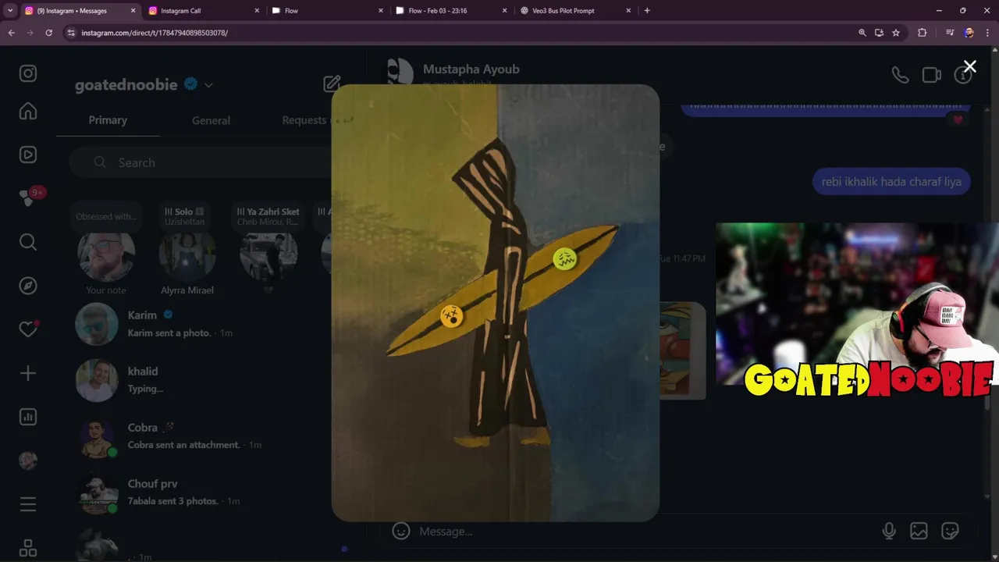This screenshot has width=999, height=562.
Task: Go to the Home feed icon
Action: 28,111
